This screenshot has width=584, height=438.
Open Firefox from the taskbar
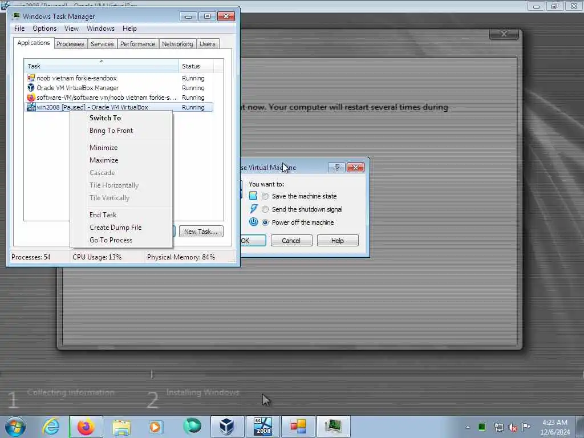86,427
